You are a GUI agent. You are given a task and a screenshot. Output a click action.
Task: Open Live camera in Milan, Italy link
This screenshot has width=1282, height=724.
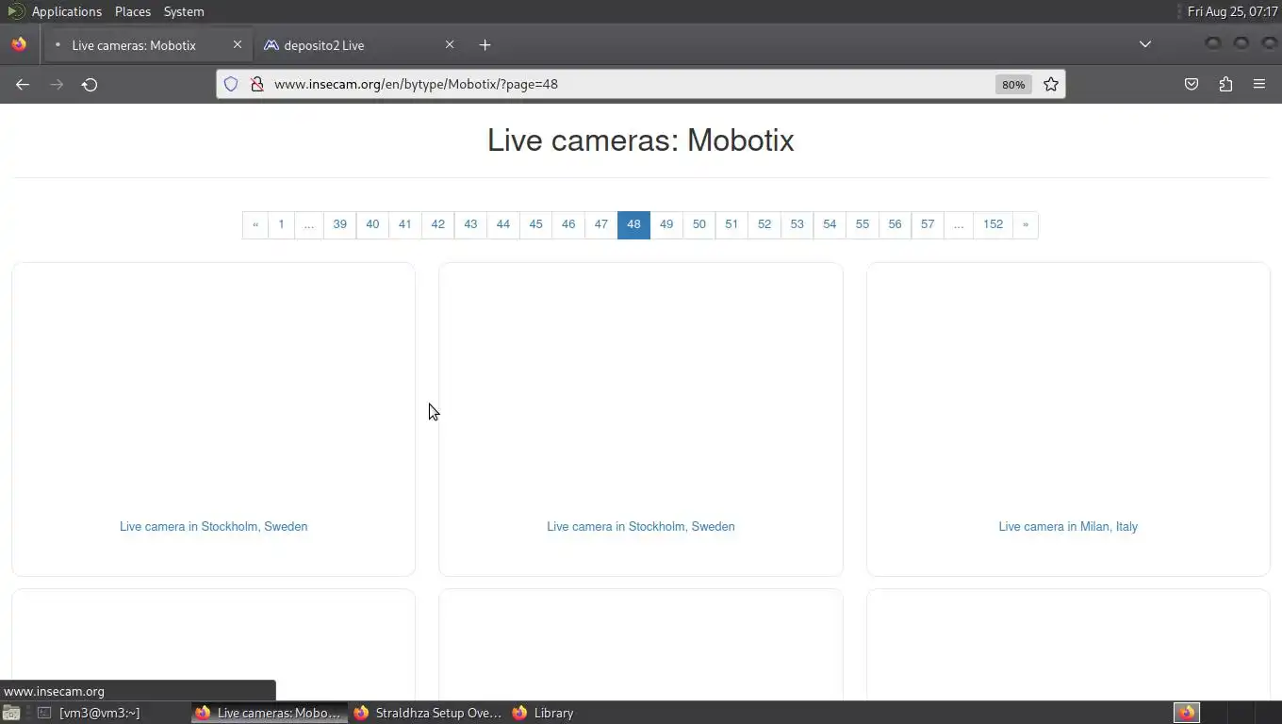pos(1068,526)
